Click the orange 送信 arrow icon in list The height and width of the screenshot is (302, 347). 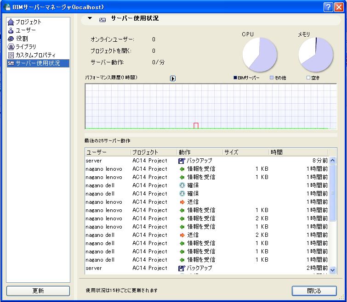[182, 202]
